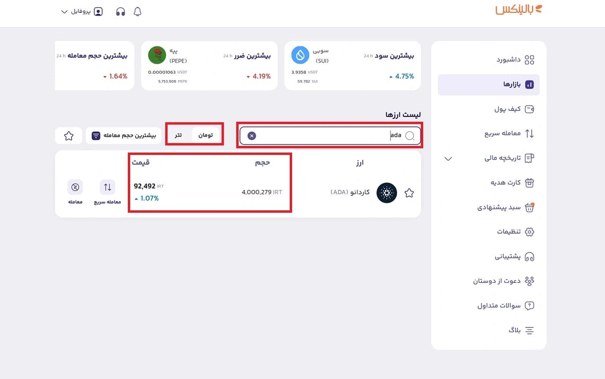Click the Cardano (ADA) coin logo

386,193
